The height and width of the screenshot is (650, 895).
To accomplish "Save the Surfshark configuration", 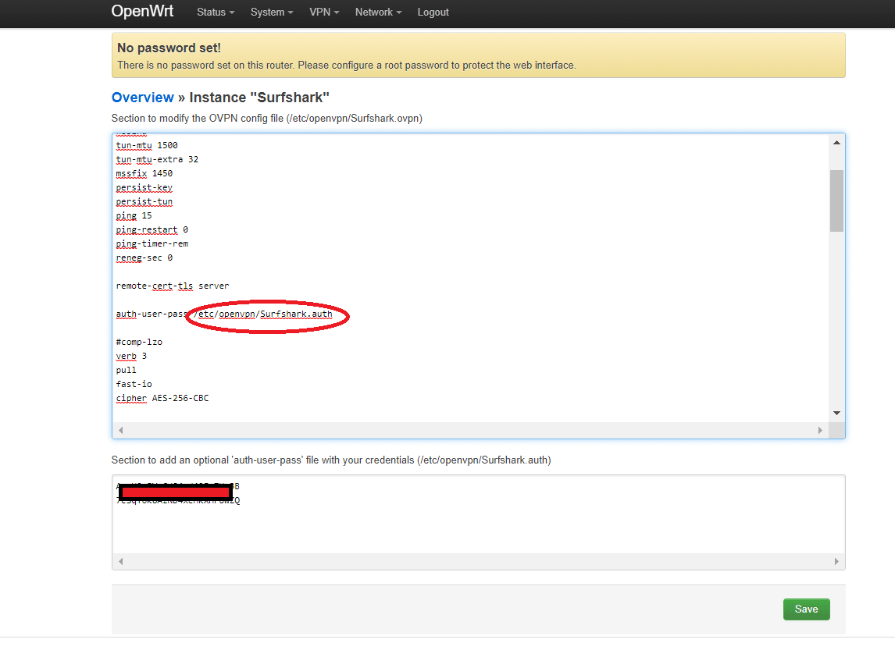I will [x=806, y=609].
